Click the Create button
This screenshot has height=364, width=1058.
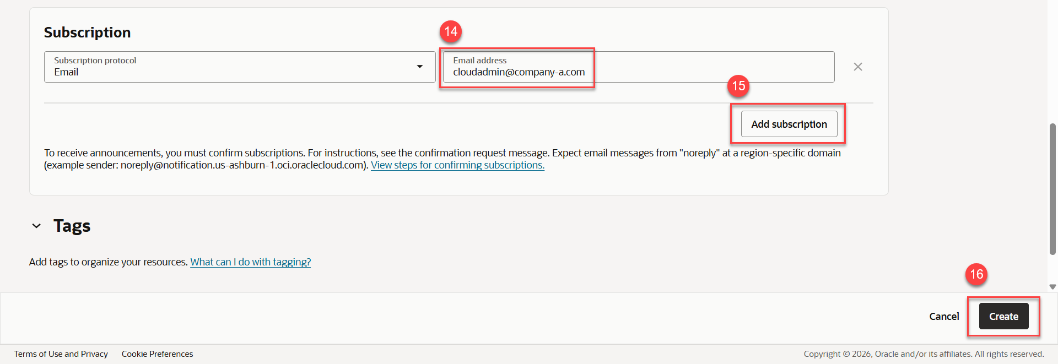click(x=1003, y=316)
